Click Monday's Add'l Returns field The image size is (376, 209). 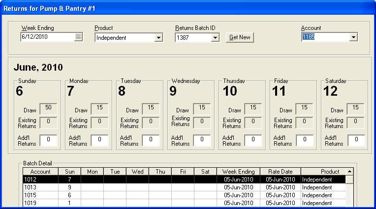tap(99, 140)
